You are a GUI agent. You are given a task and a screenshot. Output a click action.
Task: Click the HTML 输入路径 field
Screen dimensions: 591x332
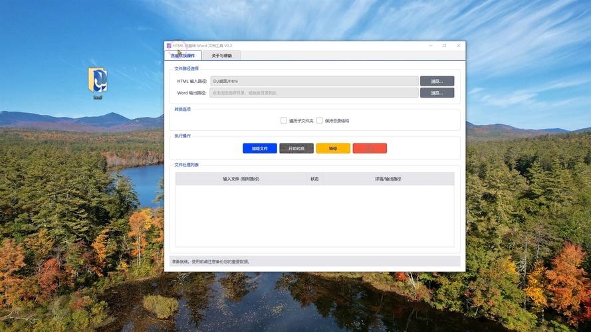coord(314,81)
